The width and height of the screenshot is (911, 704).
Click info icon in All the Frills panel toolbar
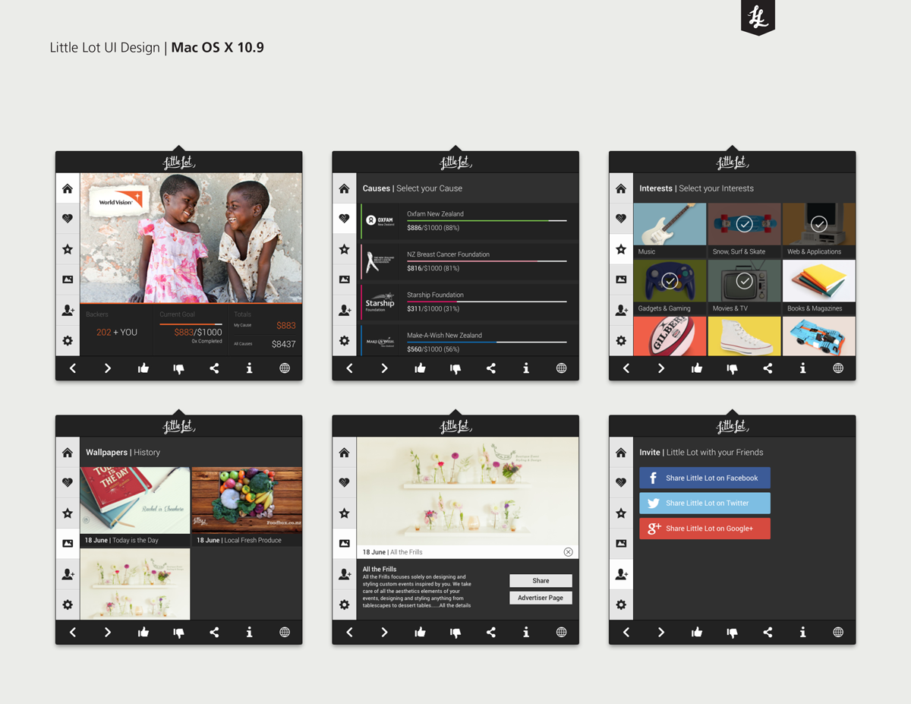[x=526, y=632]
